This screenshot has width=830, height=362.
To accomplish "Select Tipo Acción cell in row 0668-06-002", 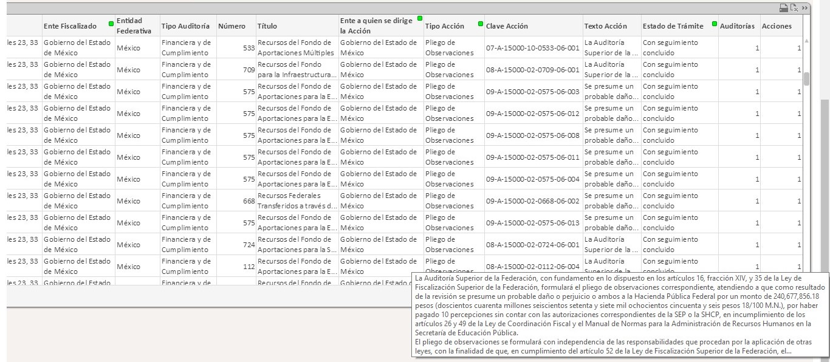I will click(x=454, y=200).
